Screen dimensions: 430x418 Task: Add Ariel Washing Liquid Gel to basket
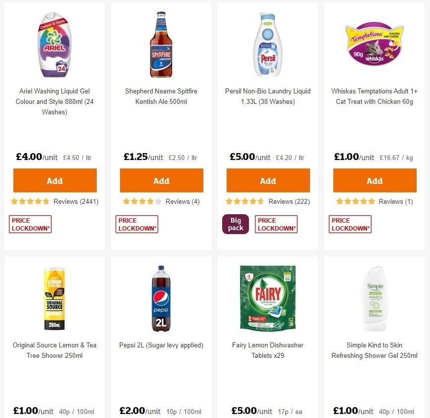click(x=55, y=180)
